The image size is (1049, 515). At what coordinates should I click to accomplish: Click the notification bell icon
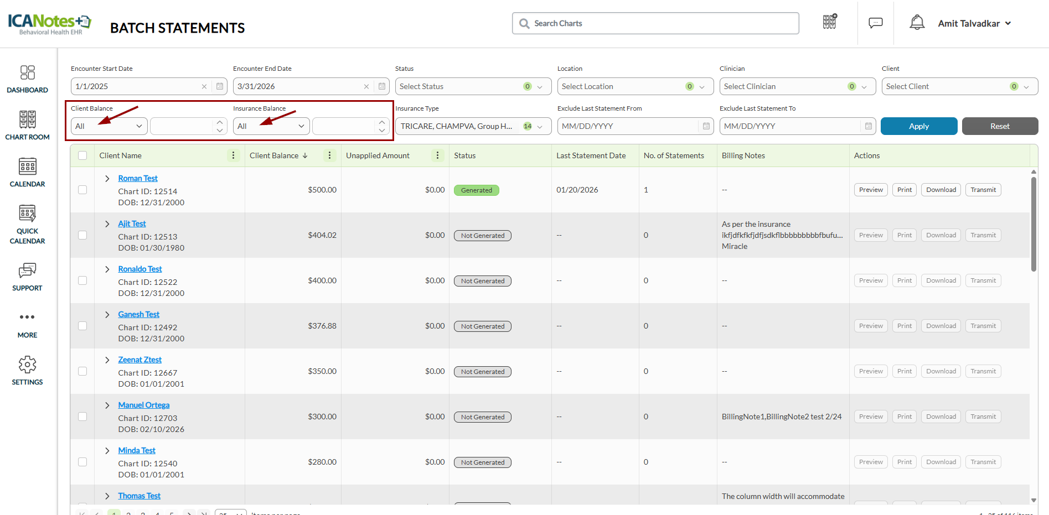pos(917,23)
